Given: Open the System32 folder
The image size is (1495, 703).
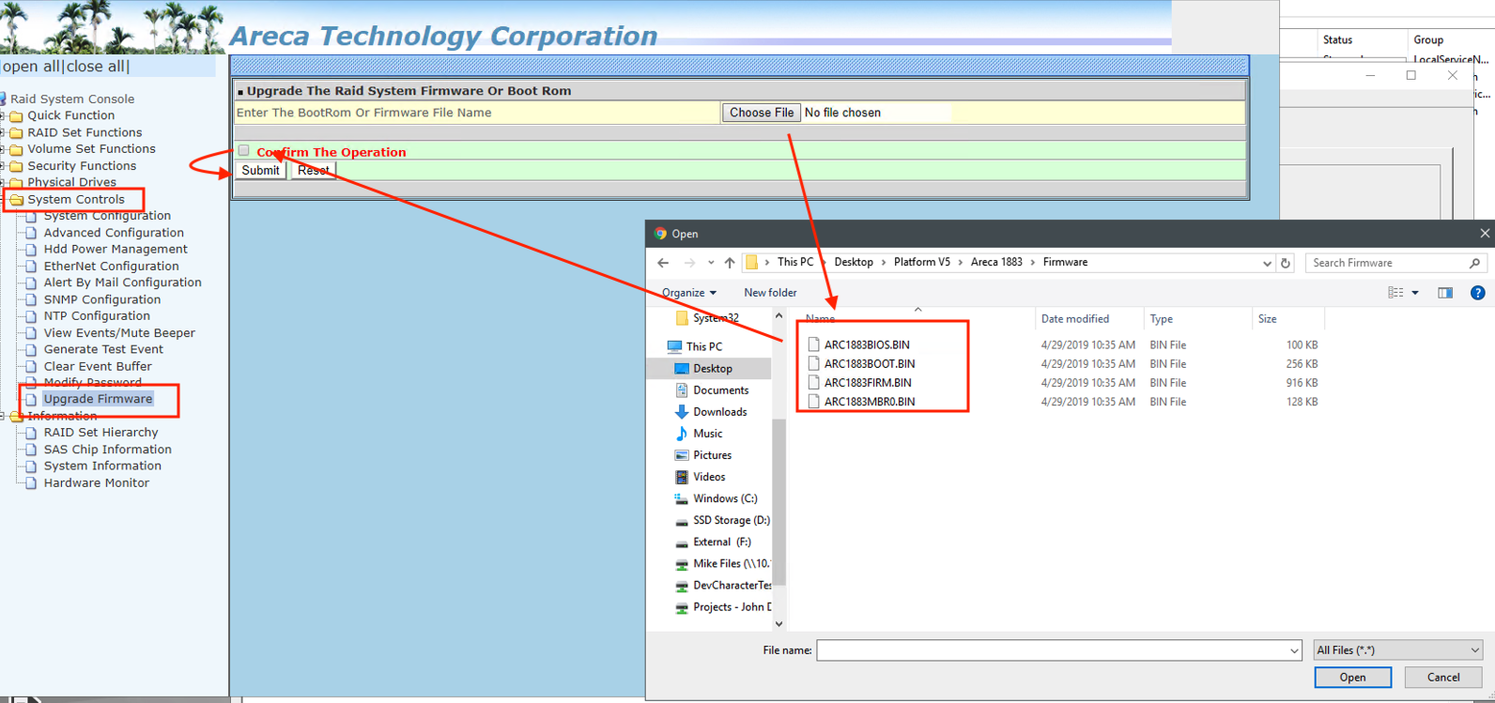Looking at the screenshot, I should (x=716, y=318).
